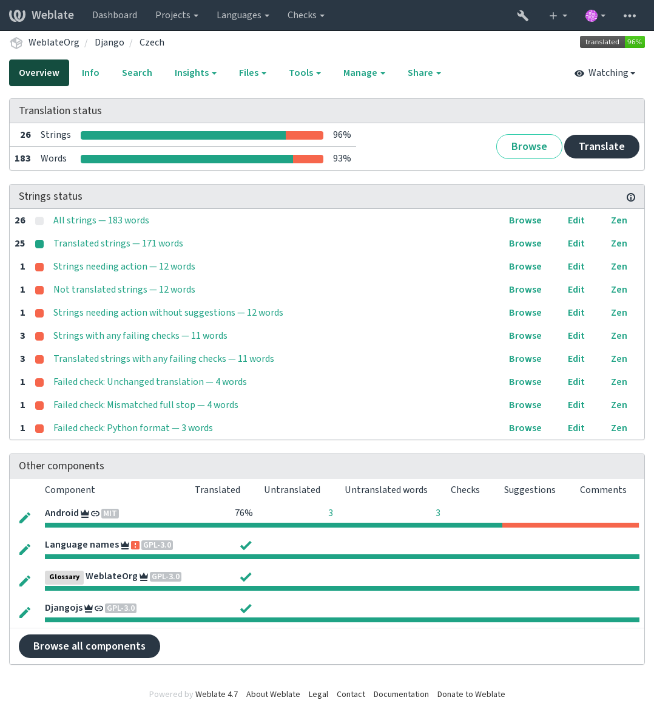This screenshot has height=717, width=654.
Task: Click the large Browse button
Action: (529, 147)
